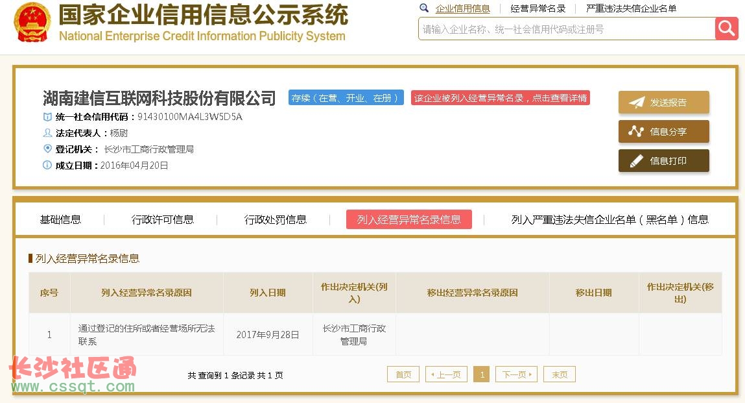Click the English title National Enterprise Credit Information
This screenshot has height=403, width=745.
pos(202,36)
